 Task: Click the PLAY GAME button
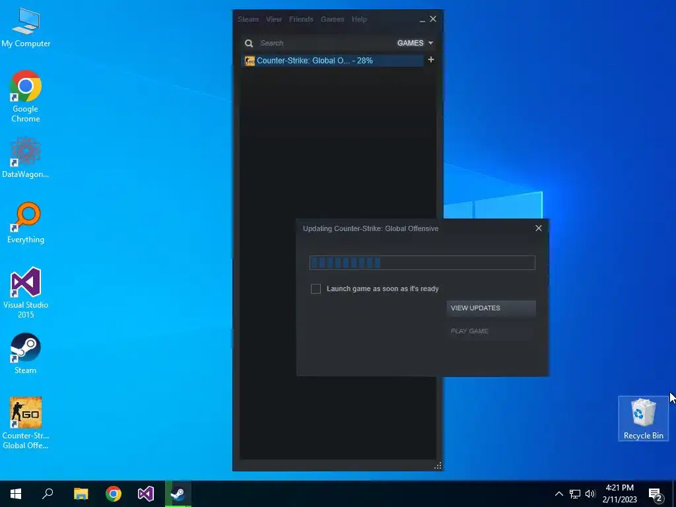491,331
